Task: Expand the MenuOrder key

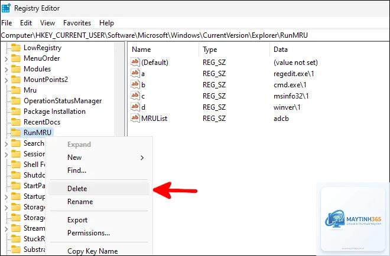Action: 6,59
